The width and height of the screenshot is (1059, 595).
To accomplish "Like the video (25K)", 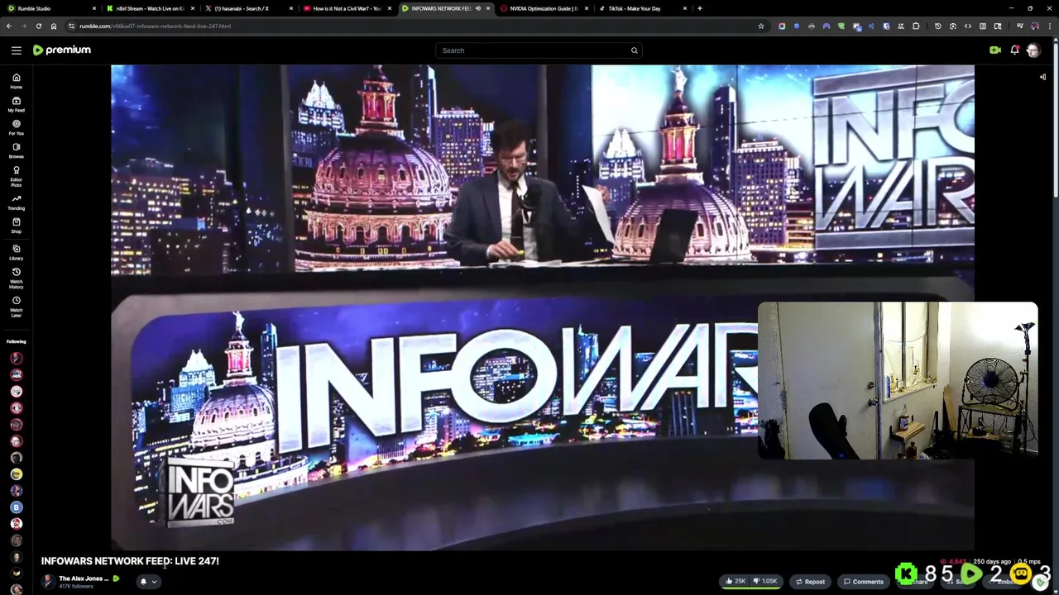I will pyautogui.click(x=736, y=581).
